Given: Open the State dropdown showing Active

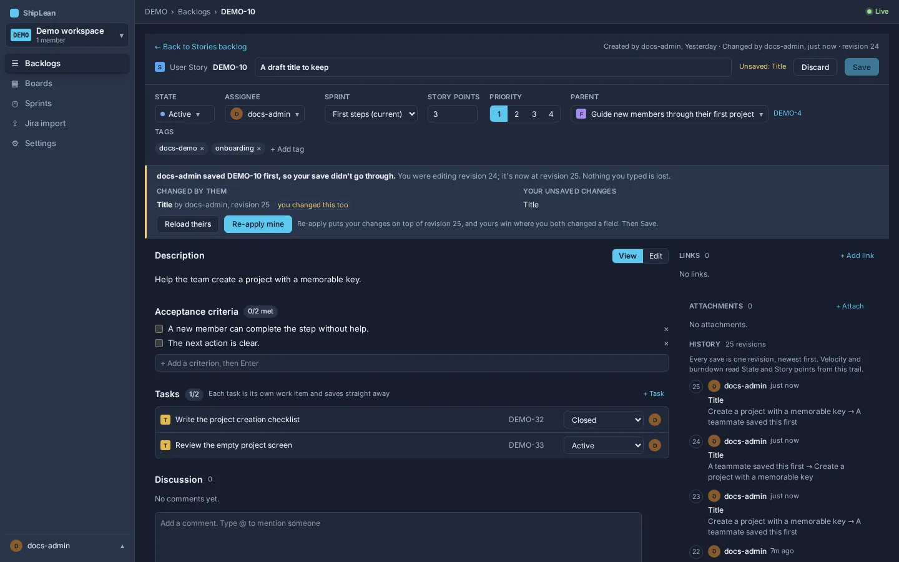Looking at the screenshot, I should click(x=185, y=114).
